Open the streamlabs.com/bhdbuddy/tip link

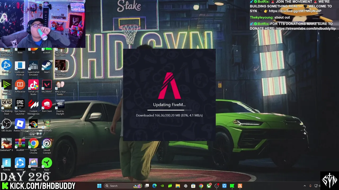coord(306,28)
